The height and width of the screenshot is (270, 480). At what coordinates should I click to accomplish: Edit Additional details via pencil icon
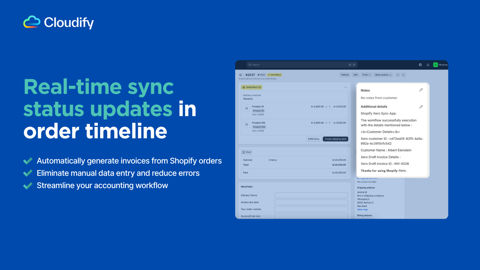(x=421, y=106)
